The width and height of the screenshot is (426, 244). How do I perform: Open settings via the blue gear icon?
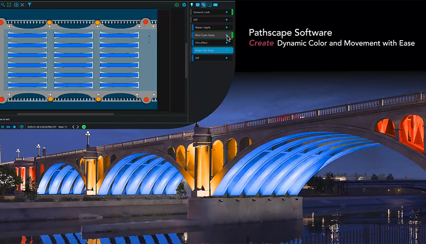184,5
